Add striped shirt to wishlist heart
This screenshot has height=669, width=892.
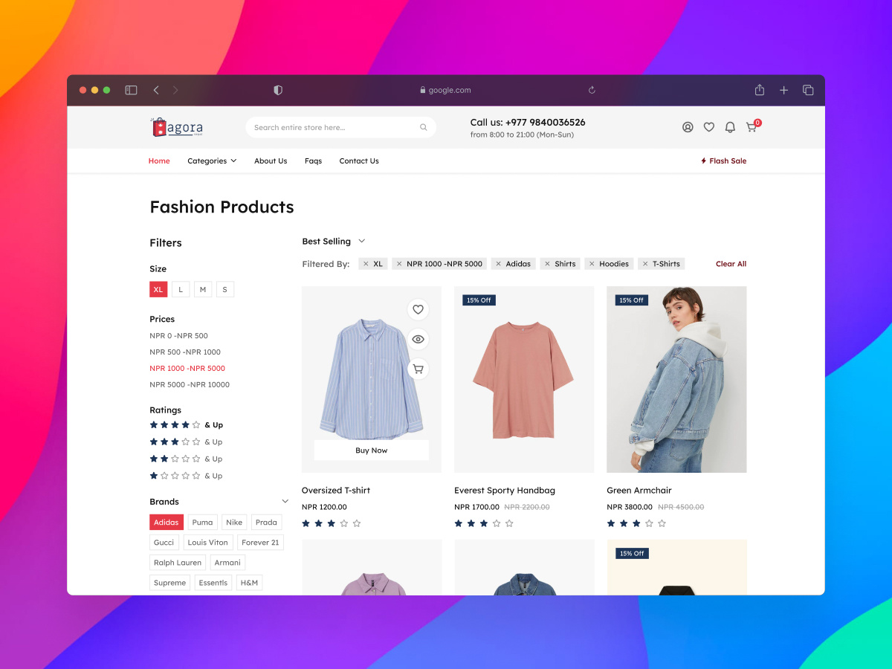(418, 309)
